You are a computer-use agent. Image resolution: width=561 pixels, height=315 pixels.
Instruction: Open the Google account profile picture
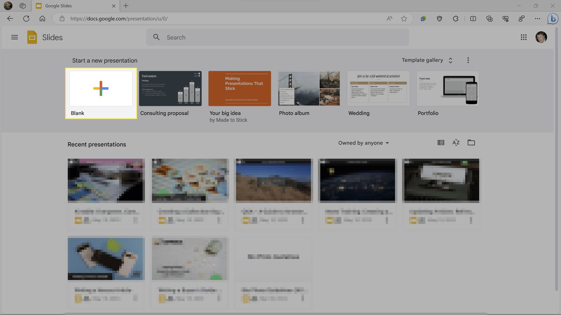(x=541, y=37)
